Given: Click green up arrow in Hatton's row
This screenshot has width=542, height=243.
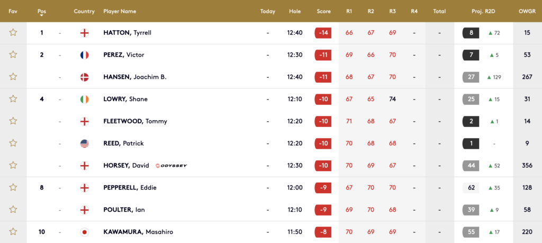Looking at the screenshot, I should 491,33.
